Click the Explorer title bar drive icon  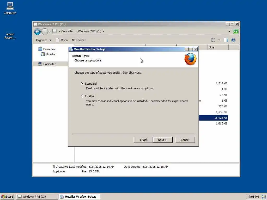(x=35, y=24)
